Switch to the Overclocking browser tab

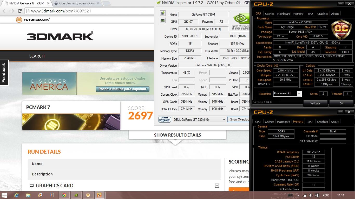point(77,3)
